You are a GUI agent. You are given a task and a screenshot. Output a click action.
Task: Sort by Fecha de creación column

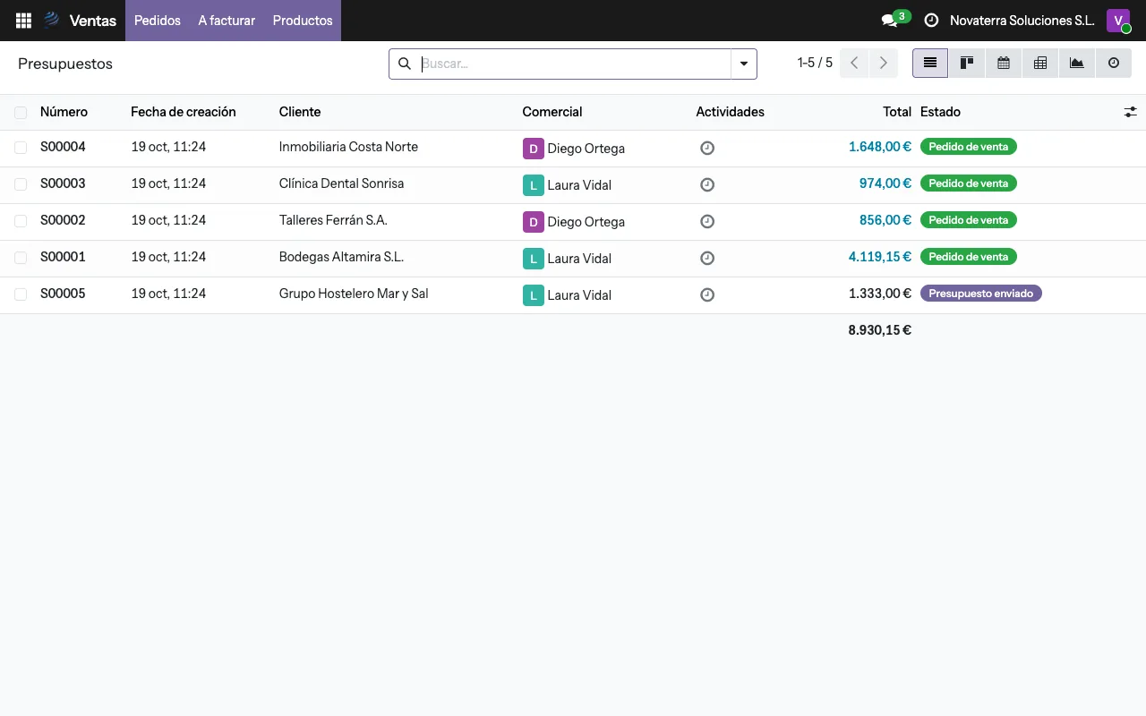point(184,112)
